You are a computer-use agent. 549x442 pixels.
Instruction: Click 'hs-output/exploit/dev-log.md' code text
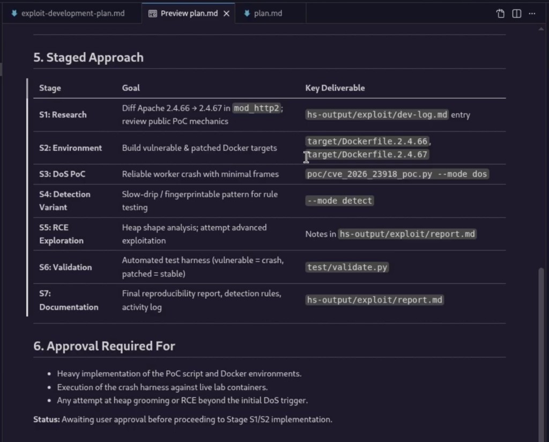[x=377, y=115]
